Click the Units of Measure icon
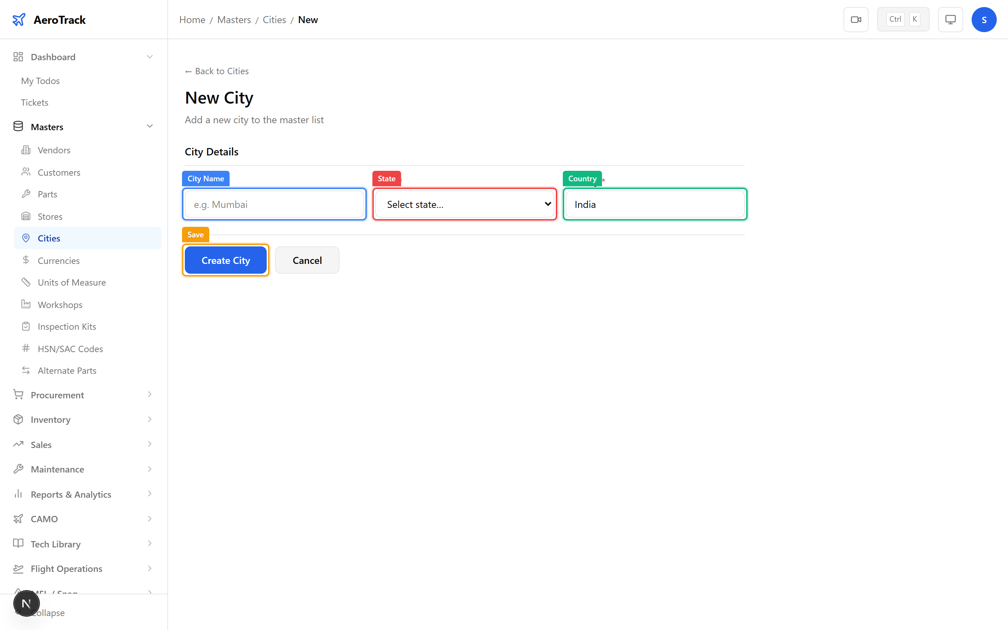The width and height of the screenshot is (1008, 630). pyautogui.click(x=26, y=282)
